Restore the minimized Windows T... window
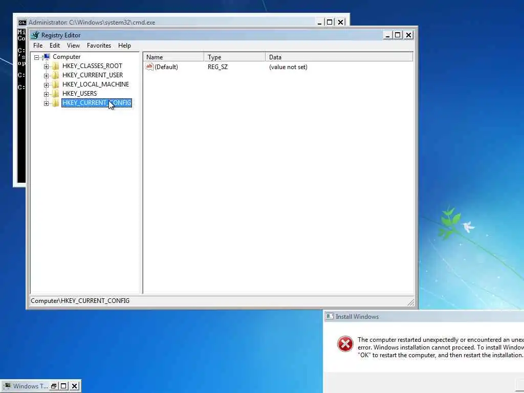The image size is (524, 393). [x=53, y=386]
